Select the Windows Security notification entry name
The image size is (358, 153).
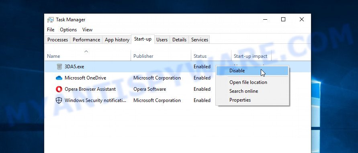96,100
